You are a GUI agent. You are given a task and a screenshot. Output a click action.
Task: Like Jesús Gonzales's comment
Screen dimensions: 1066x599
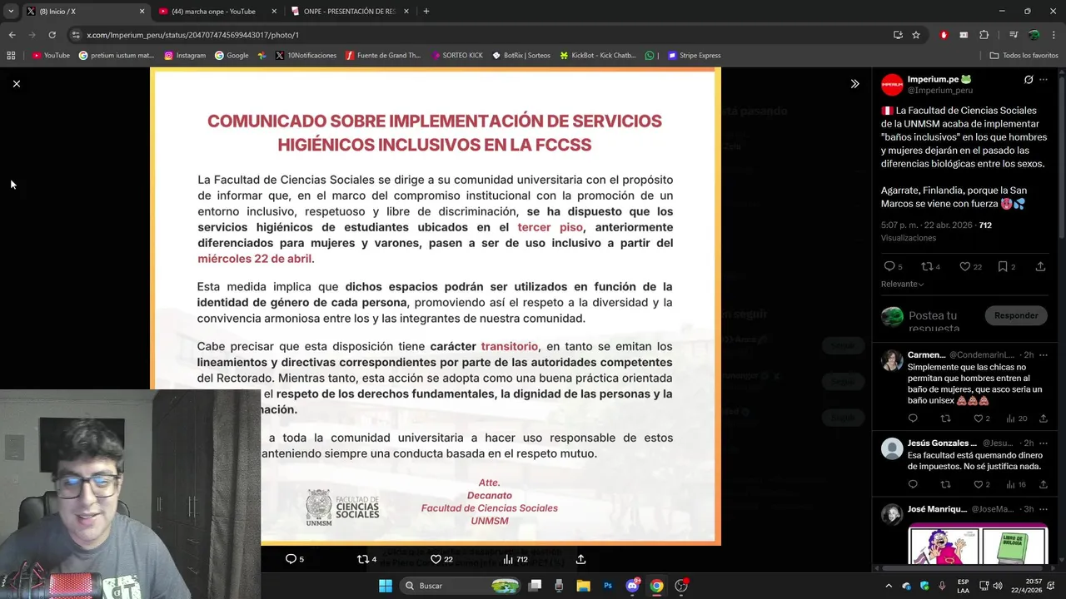[x=982, y=484]
